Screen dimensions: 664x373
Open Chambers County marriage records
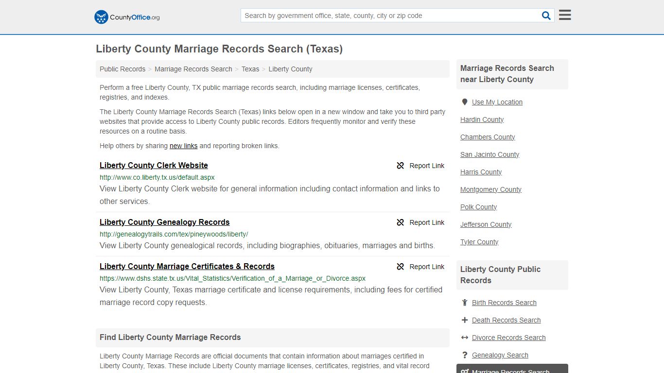point(488,137)
